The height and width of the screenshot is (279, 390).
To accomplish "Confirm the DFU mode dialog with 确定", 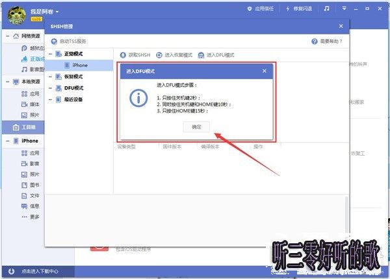I will [196, 127].
